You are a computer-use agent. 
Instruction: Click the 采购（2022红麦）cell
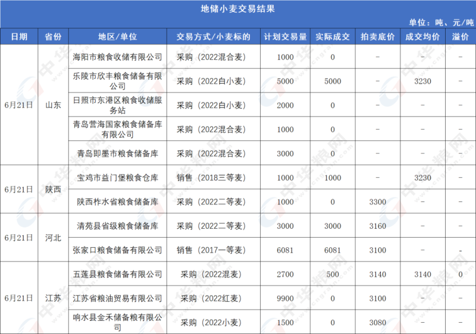213,298
